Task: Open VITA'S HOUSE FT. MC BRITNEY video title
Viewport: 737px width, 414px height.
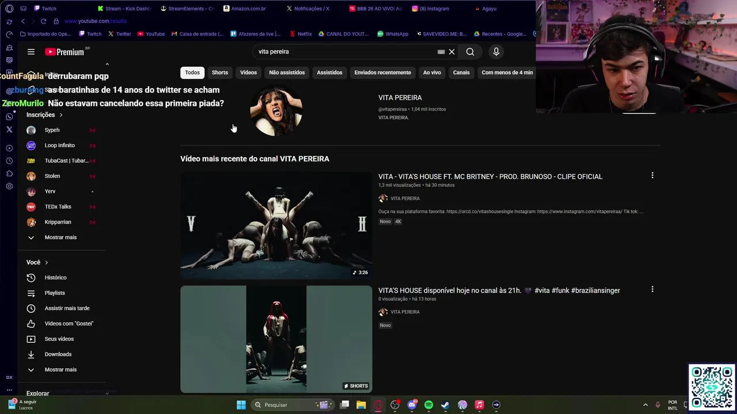Action: pos(491,177)
